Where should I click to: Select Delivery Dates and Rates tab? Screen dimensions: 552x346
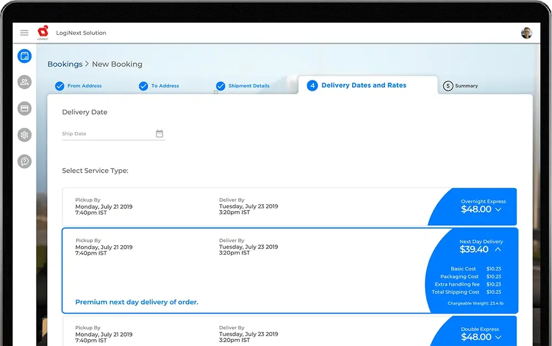pyautogui.click(x=363, y=85)
